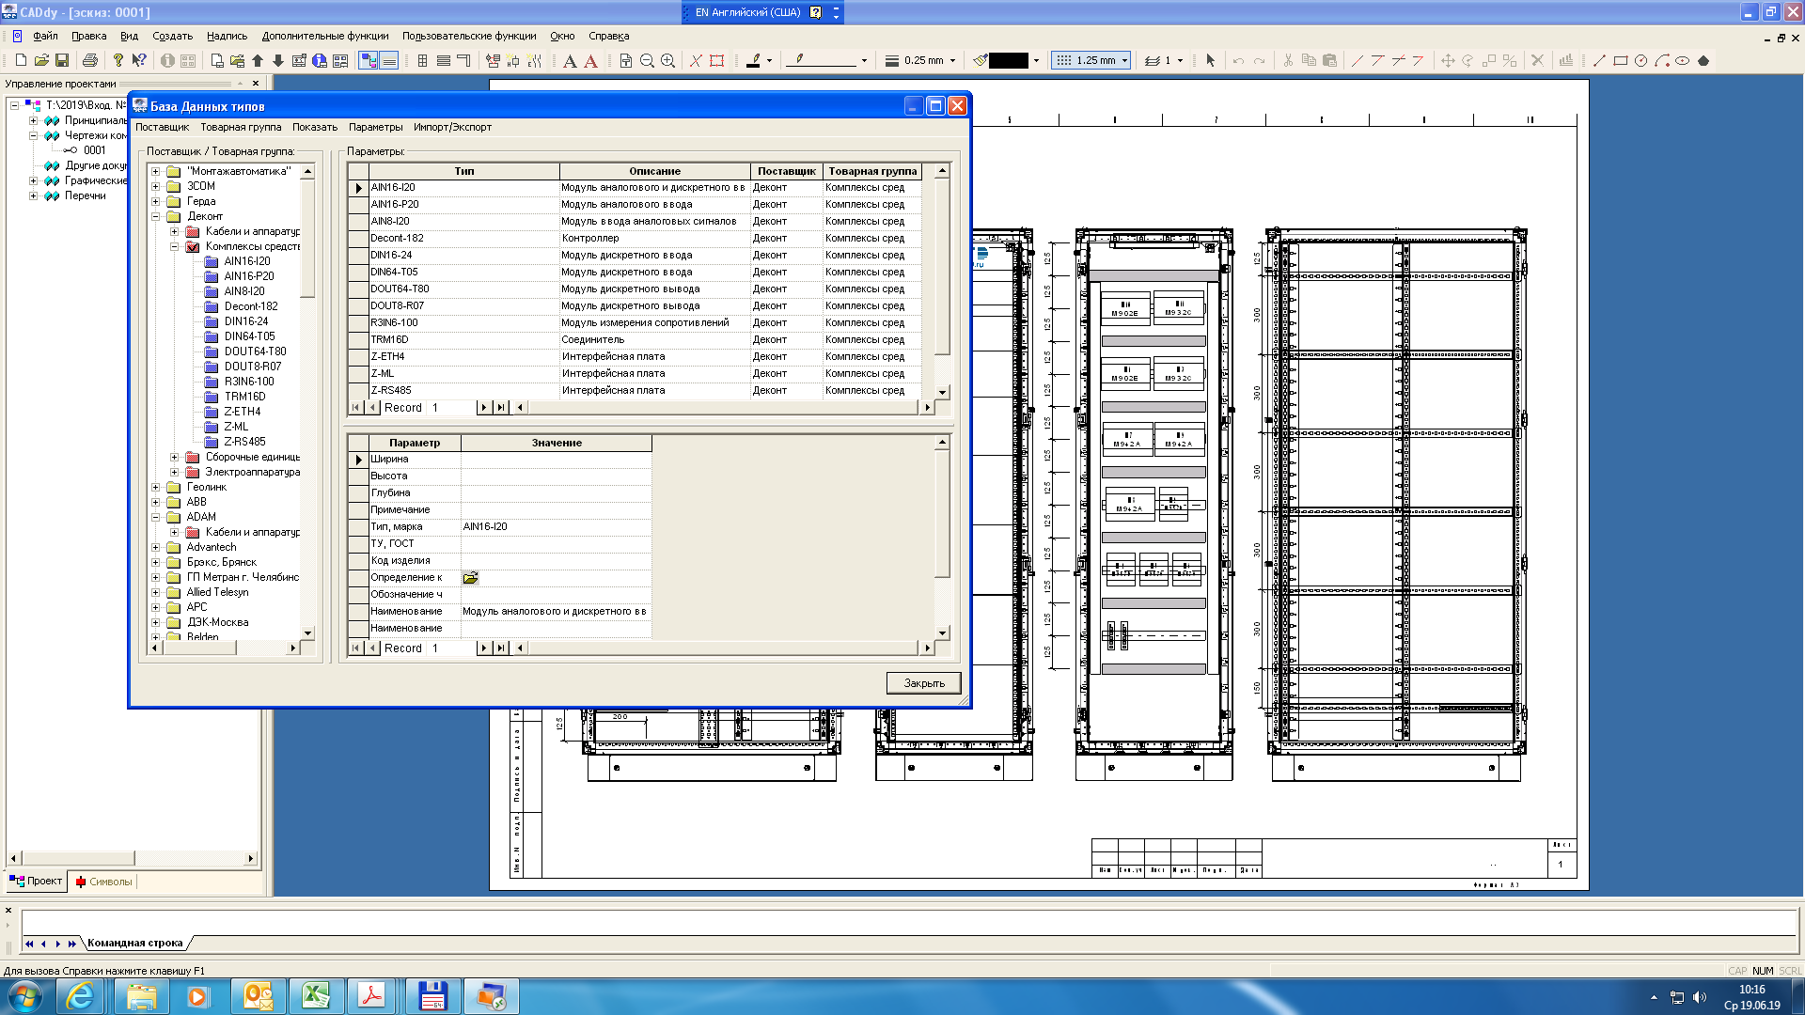The image size is (1805, 1015).
Task: Click the black text tool letter A
Action: pos(570,61)
